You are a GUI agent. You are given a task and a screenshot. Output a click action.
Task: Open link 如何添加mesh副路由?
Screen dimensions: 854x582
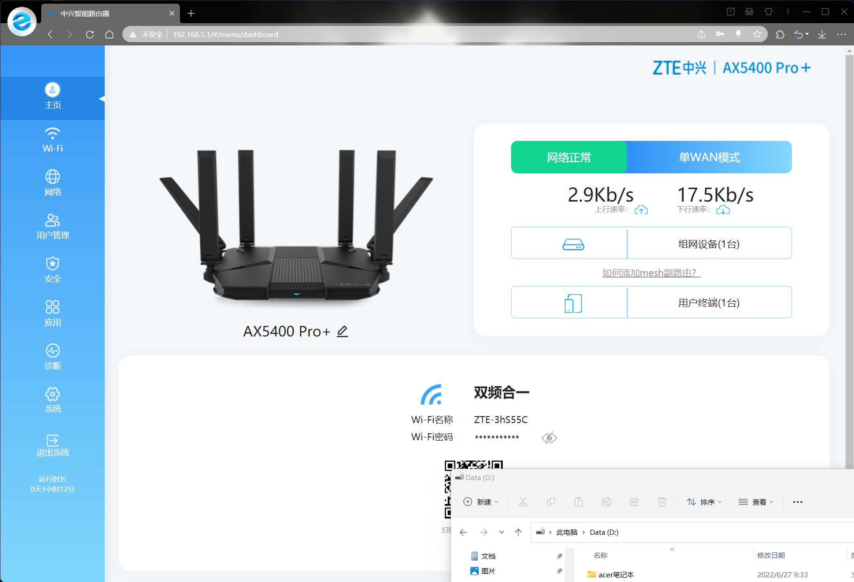(651, 273)
